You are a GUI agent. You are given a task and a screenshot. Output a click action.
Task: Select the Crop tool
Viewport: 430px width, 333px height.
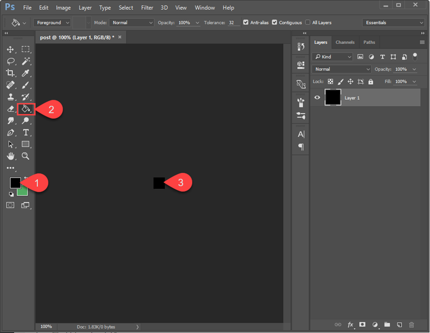[x=10, y=73]
